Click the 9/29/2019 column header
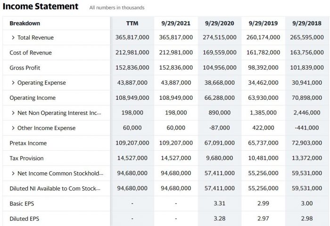Screen dimensions: 330x226 tap(263, 23)
